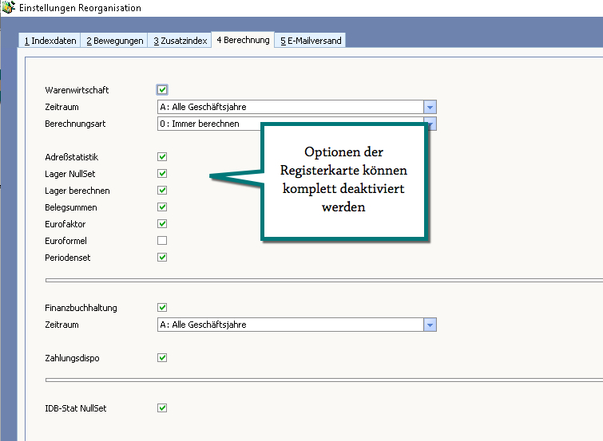Enable the Euroformel checkbox
The image size is (603, 441).
point(162,241)
